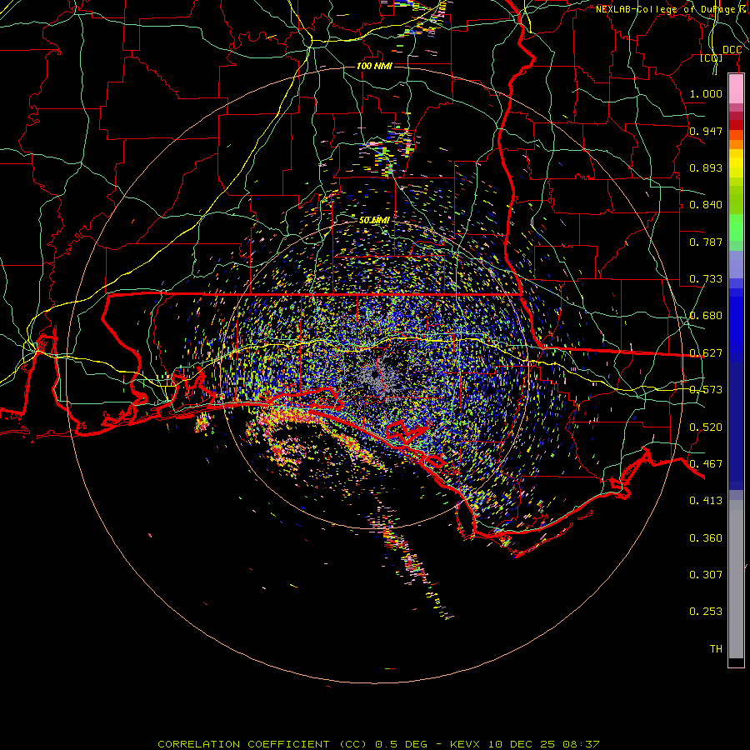Click the DCC product label
The image size is (750, 750).
click(x=732, y=50)
